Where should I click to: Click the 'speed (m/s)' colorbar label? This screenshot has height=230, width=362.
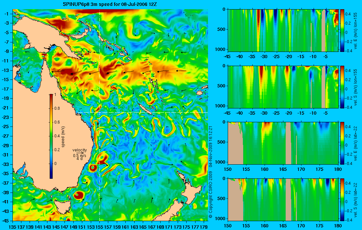[x=63, y=137]
